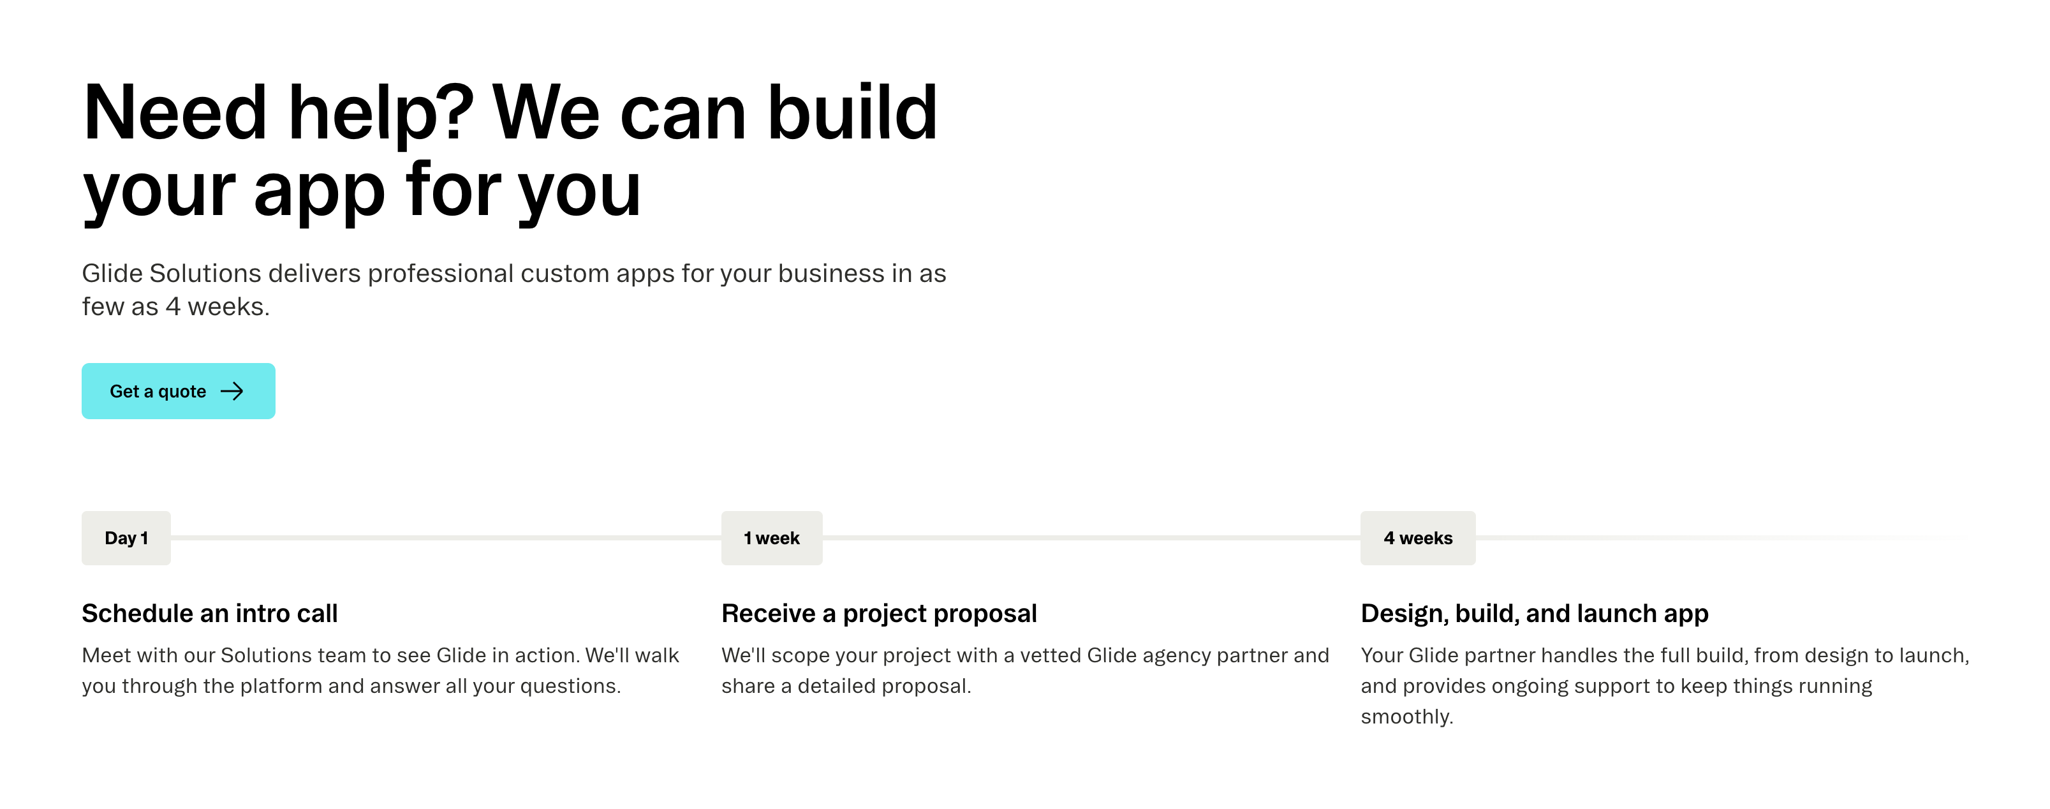
Task: Select the Day 1 timeline marker
Action: point(126,538)
